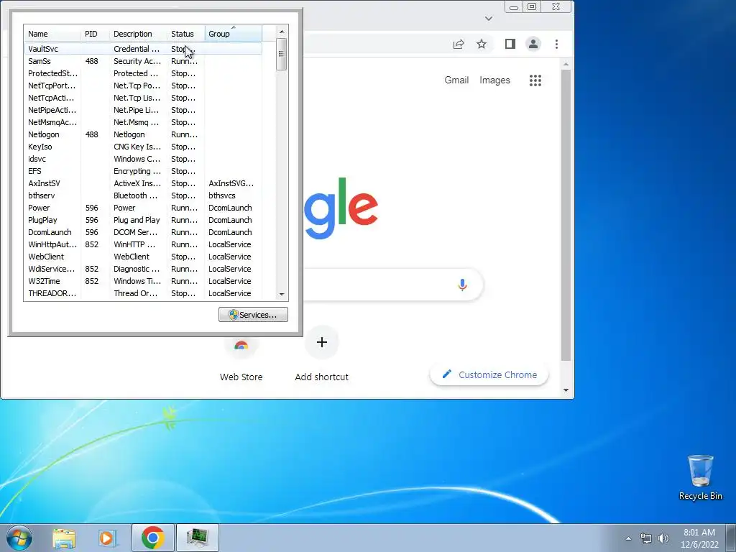
Task: Switch to Task Manager taskbar button
Action: pos(197,538)
